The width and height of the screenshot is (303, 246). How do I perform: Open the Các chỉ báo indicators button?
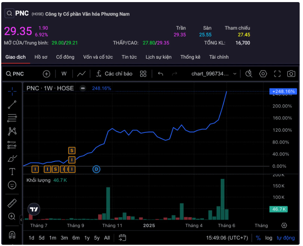(114, 74)
